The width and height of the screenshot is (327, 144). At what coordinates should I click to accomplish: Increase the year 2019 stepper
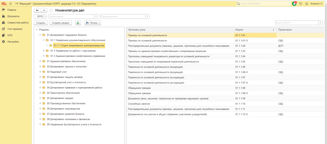click(x=45, y=15)
